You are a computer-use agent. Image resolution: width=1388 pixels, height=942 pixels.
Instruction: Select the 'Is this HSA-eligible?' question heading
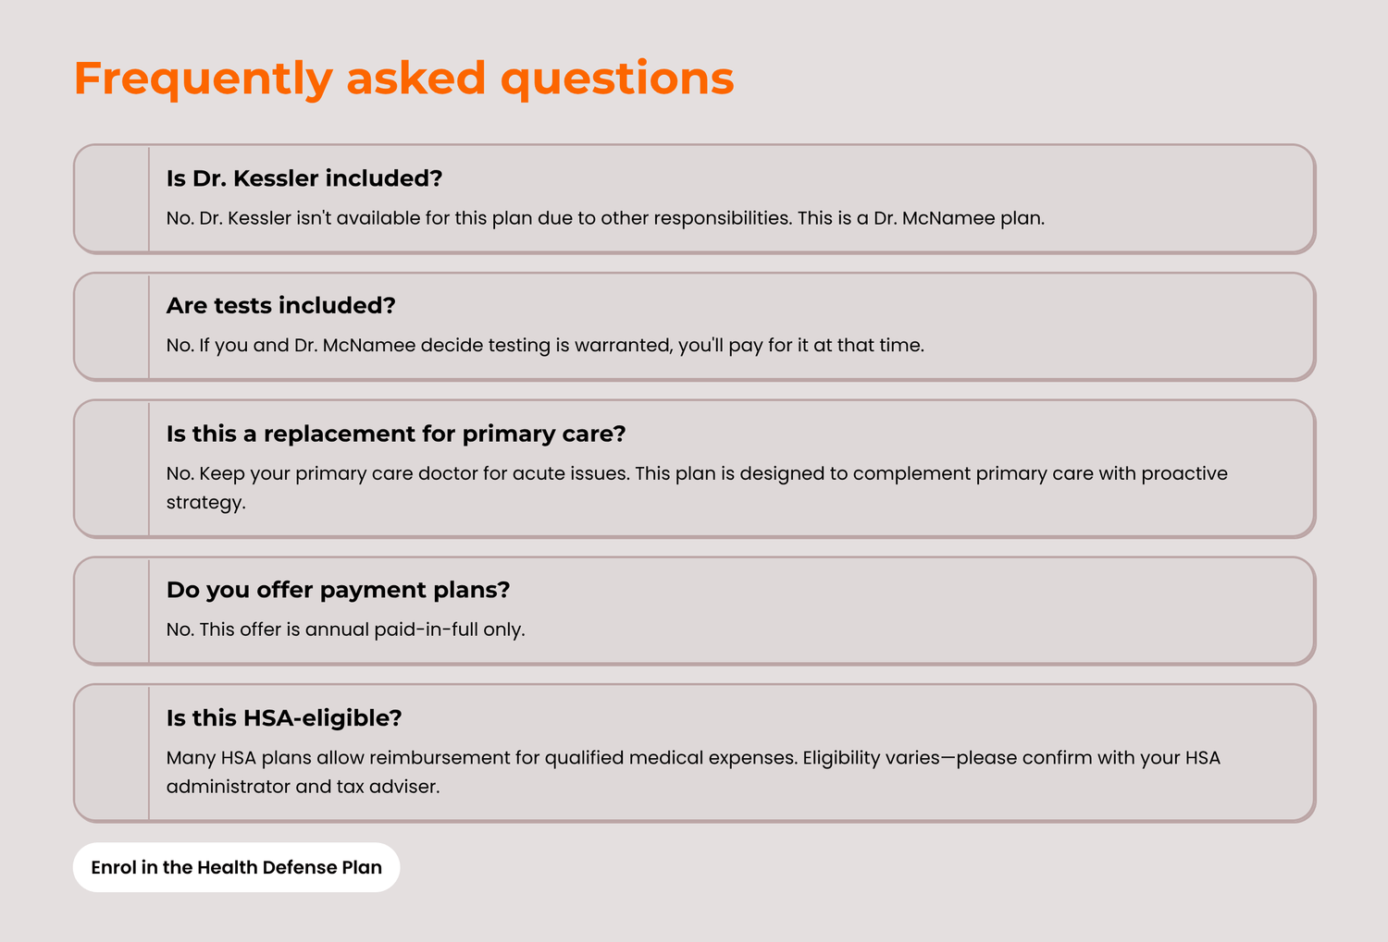click(284, 718)
